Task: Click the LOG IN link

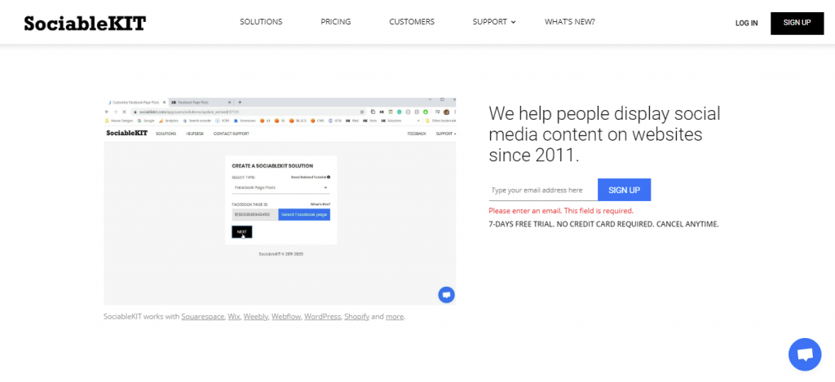Action: pyautogui.click(x=747, y=24)
